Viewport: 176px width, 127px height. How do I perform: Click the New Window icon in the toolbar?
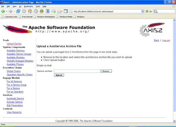pyautogui.click(x=66, y=11)
